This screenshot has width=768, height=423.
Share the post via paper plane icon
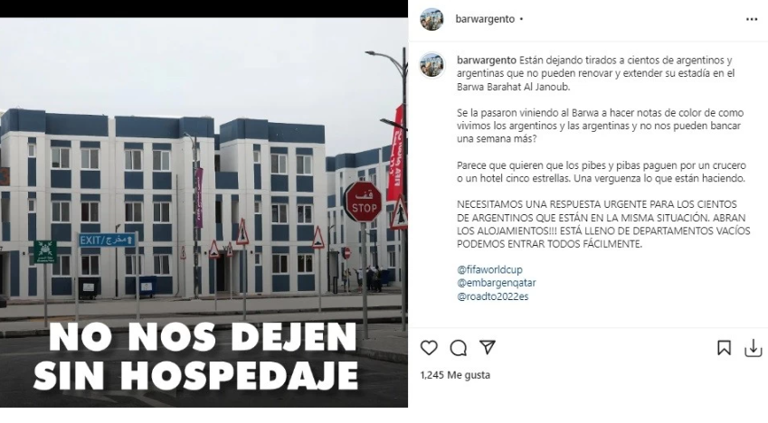point(487,347)
